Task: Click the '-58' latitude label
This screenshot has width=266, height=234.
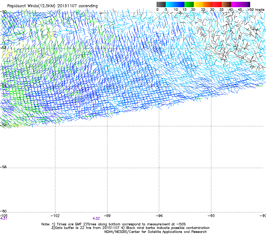Action: tap(3, 167)
